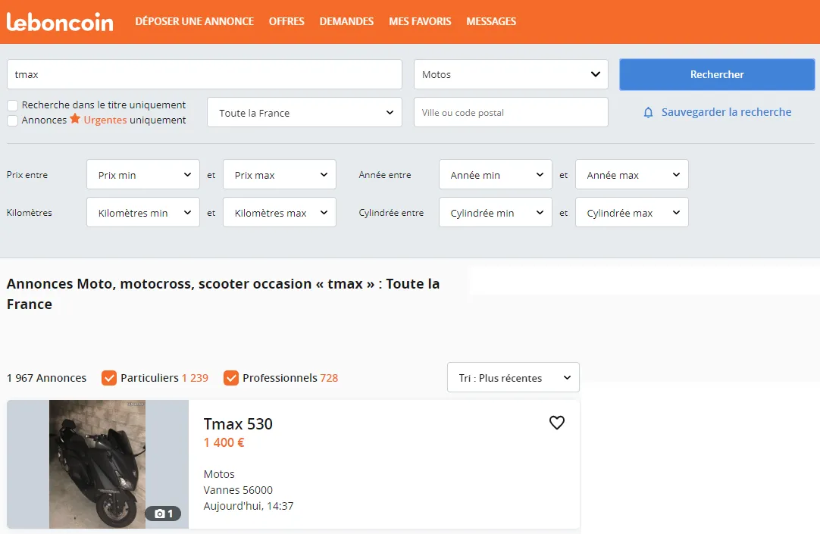The height and width of the screenshot is (534, 820).
Task: Open Déposer une annonce menu
Action: (x=195, y=21)
